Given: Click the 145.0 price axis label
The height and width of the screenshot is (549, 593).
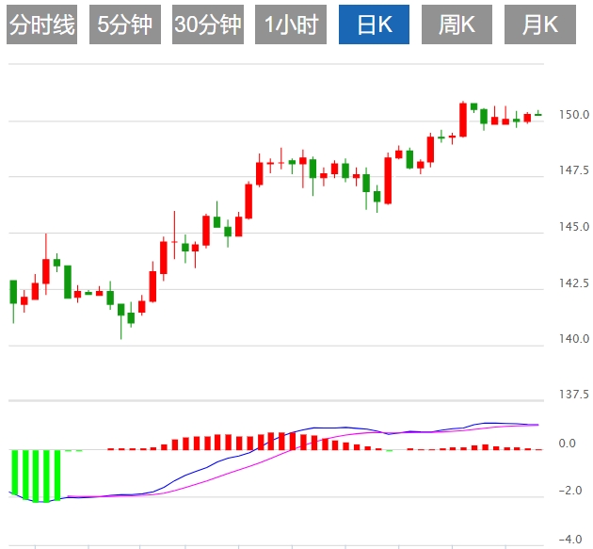Looking at the screenshot, I should pyautogui.click(x=574, y=227).
